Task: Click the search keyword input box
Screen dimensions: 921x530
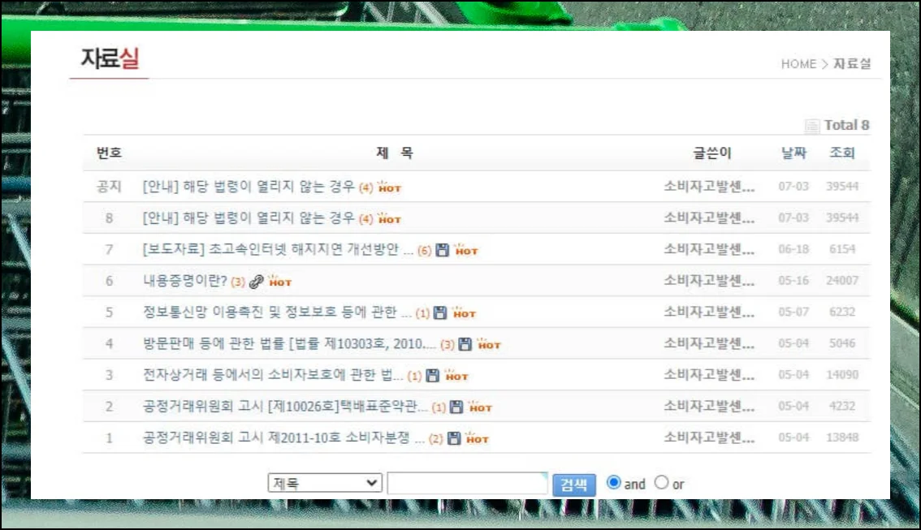Action: [468, 483]
